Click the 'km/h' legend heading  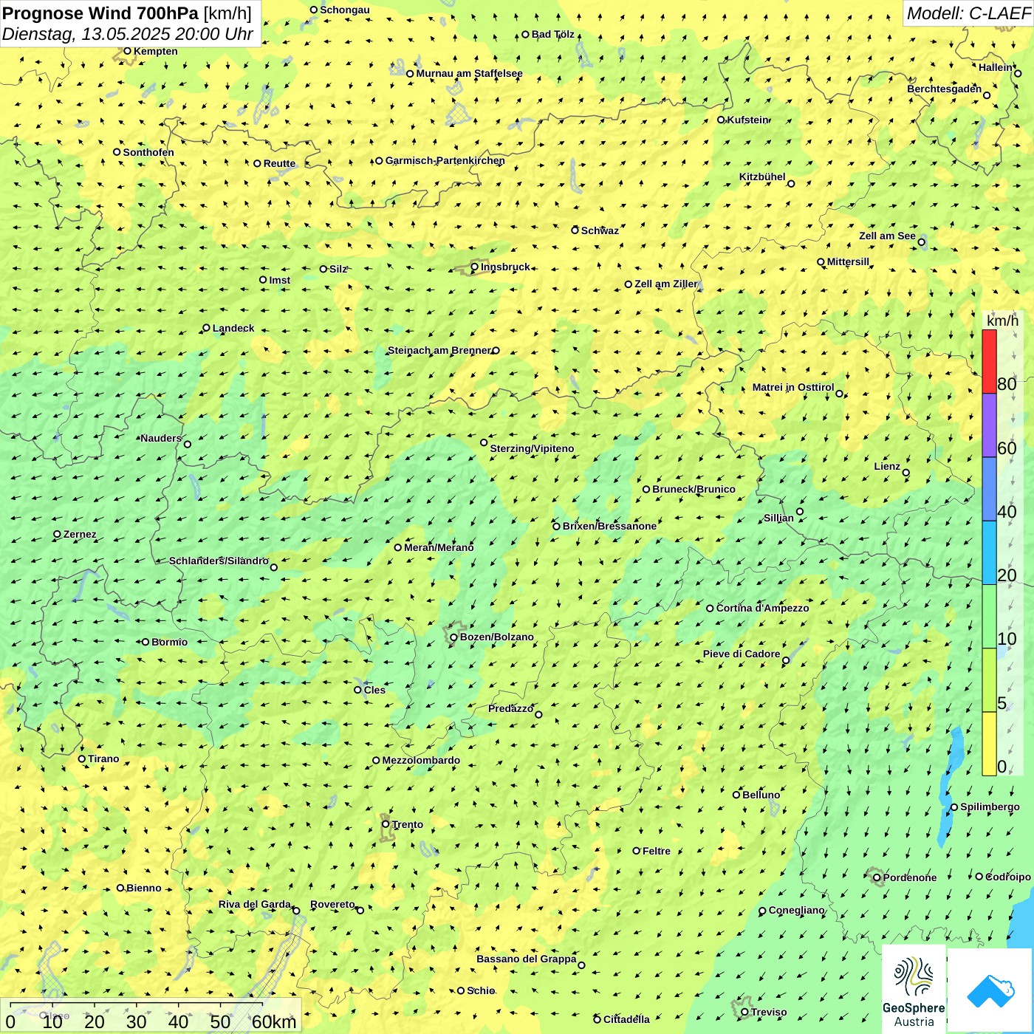coord(1002,321)
